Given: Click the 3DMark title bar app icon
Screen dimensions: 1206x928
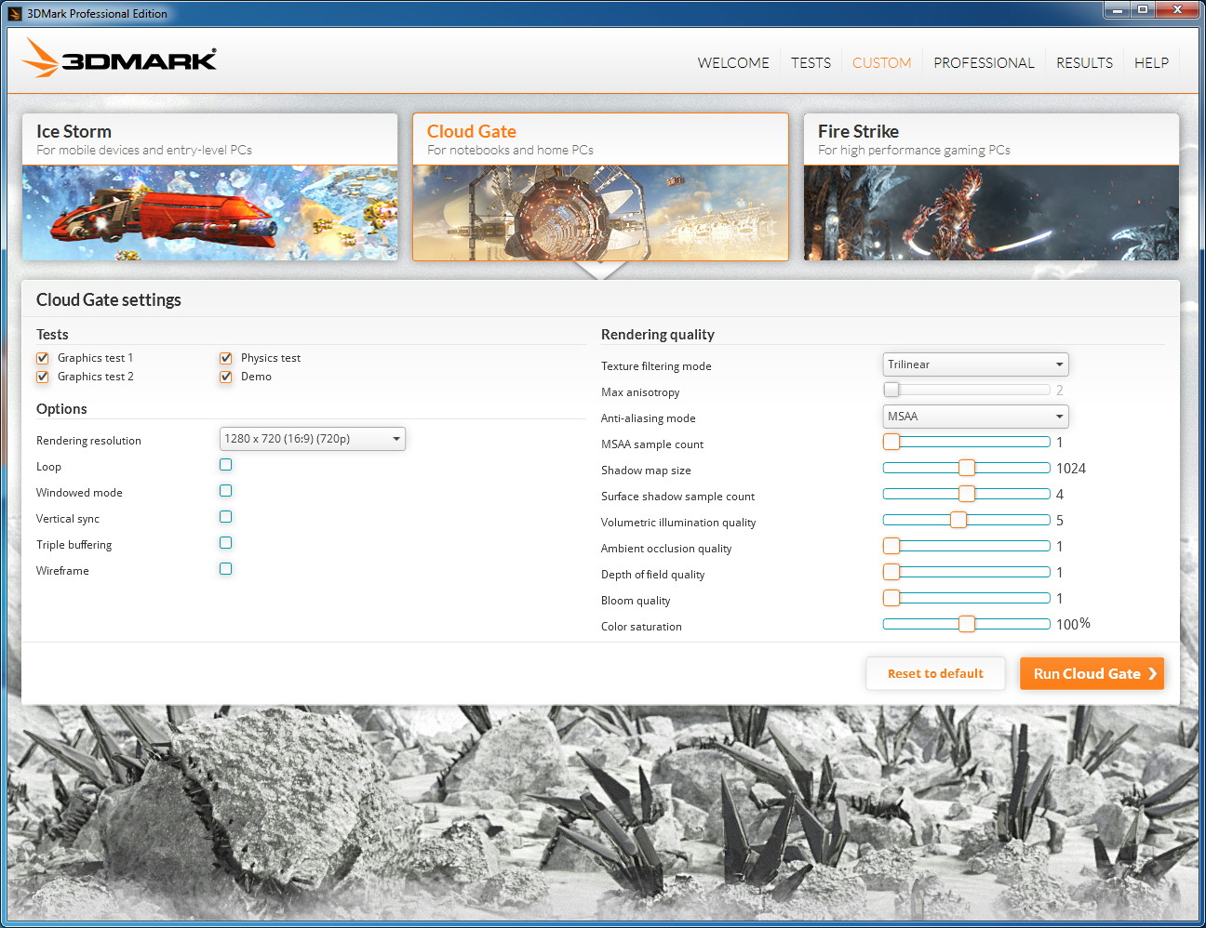Looking at the screenshot, I should point(14,13).
